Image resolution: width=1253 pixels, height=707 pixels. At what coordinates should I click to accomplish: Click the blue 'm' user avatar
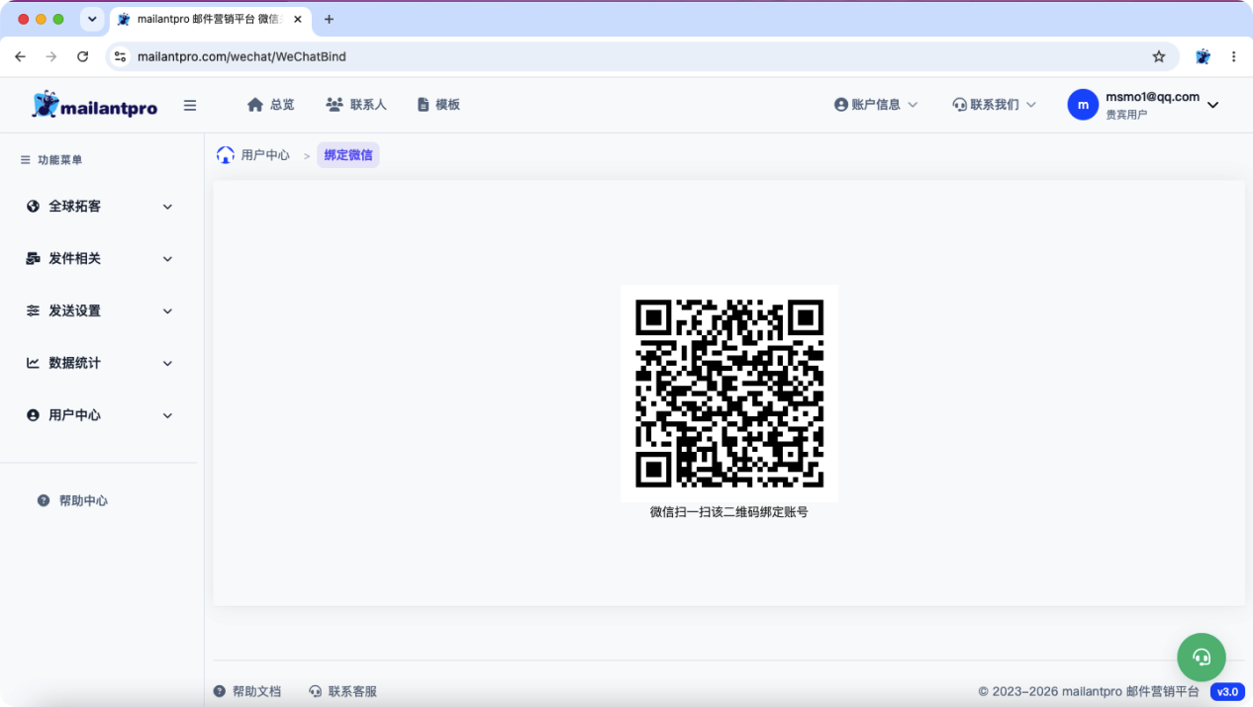1083,104
